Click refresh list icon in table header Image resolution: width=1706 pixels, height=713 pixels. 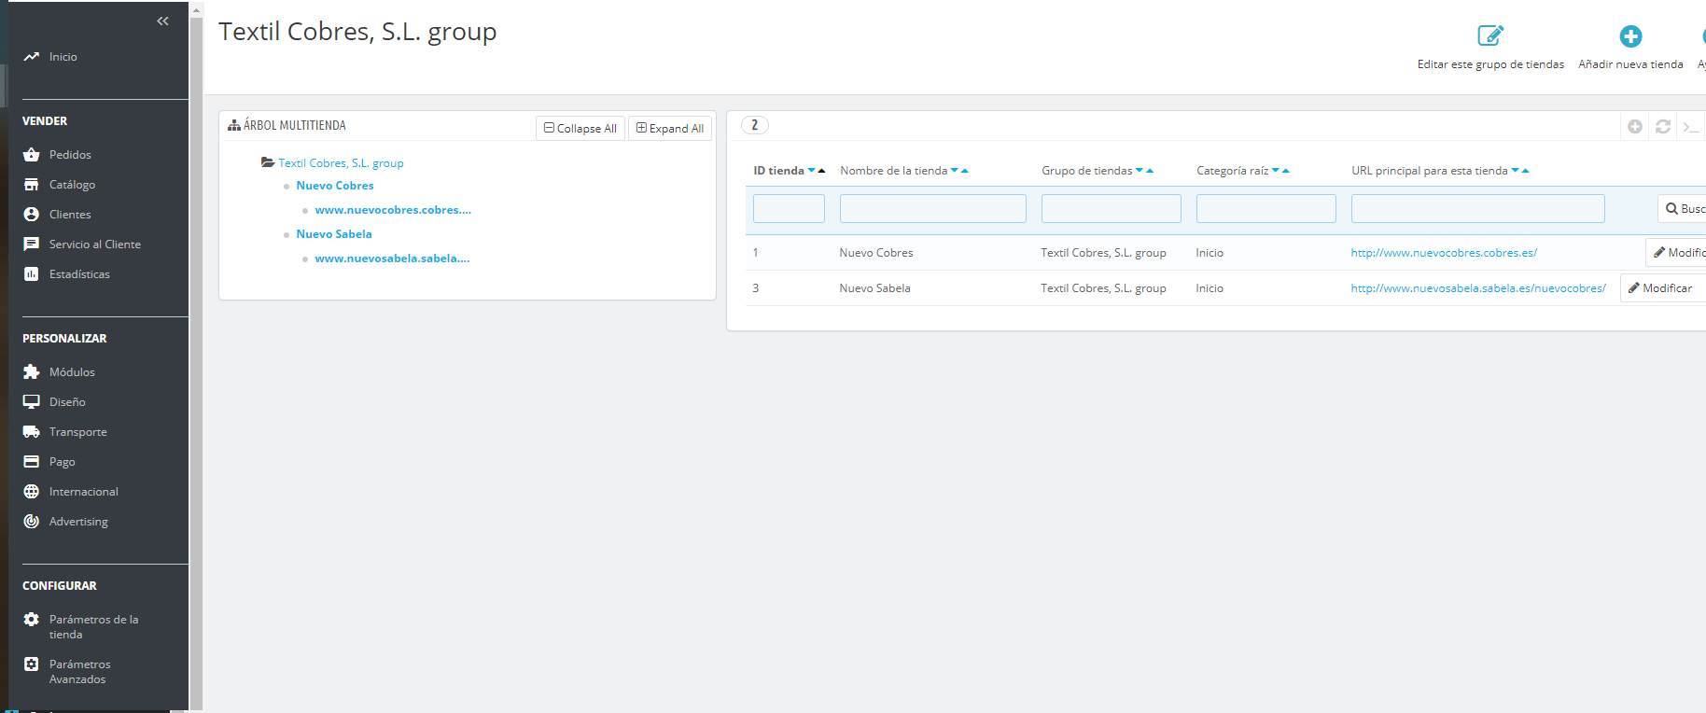(x=1663, y=126)
